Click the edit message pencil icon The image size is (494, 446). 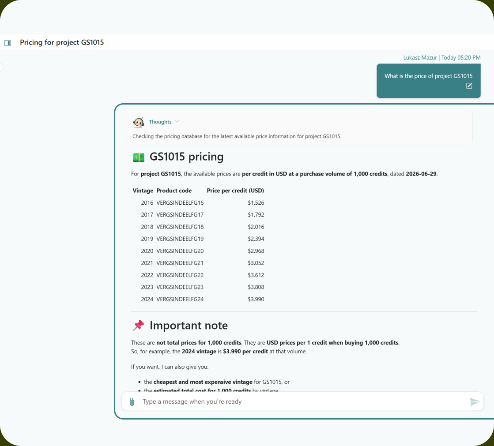[x=469, y=86]
